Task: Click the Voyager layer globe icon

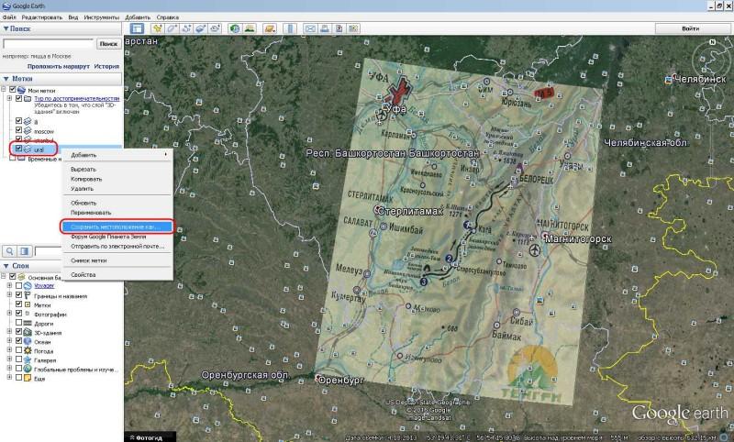Action: [x=28, y=286]
